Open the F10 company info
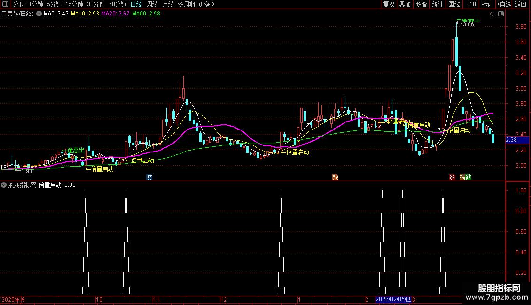The image size is (531, 305). (471, 4)
